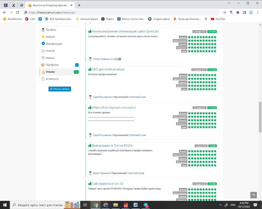
Task: Open the Вывод видео в Топ на Ютубе project
Action: pos(112,146)
